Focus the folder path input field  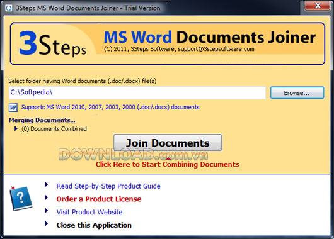pos(137,92)
